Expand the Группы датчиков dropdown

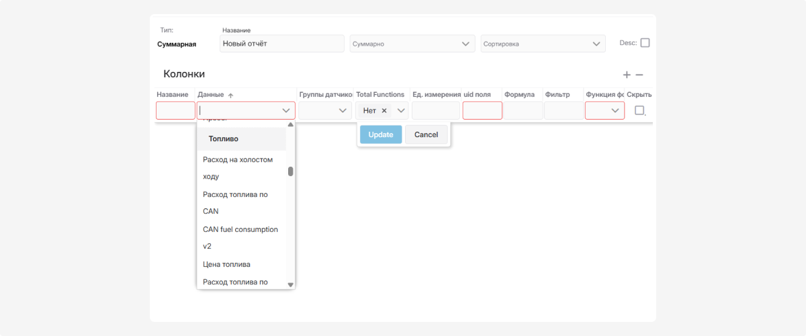325,111
